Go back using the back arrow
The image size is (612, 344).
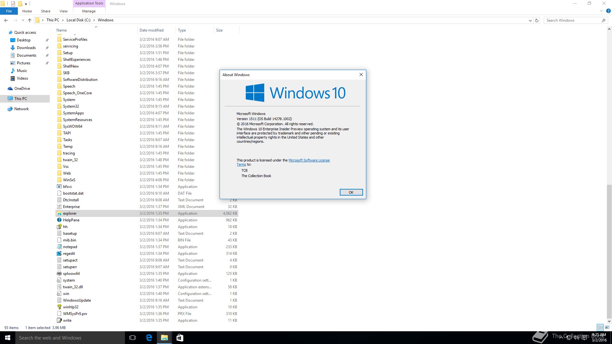pos(6,20)
